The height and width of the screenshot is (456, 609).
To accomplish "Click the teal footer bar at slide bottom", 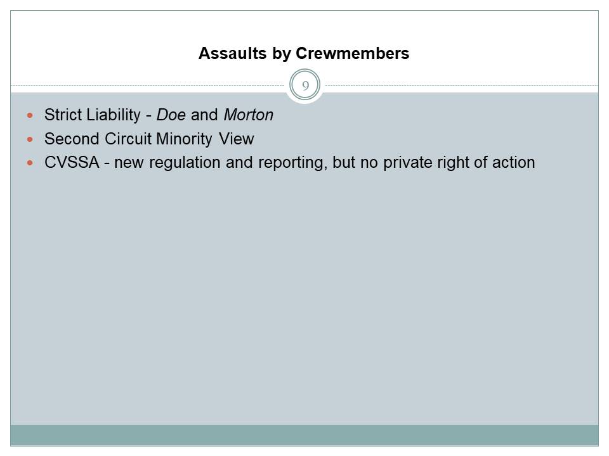I will pyautogui.click(x=304, y=434).
